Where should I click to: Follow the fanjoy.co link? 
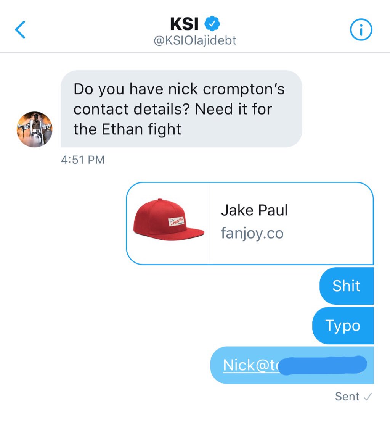252,233
